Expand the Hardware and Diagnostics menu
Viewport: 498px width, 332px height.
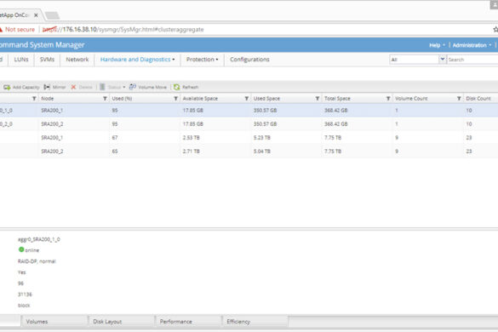[x=137, y=60]
